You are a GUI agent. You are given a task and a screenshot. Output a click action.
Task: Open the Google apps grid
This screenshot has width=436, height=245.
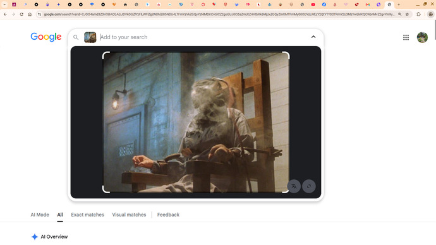406,37
